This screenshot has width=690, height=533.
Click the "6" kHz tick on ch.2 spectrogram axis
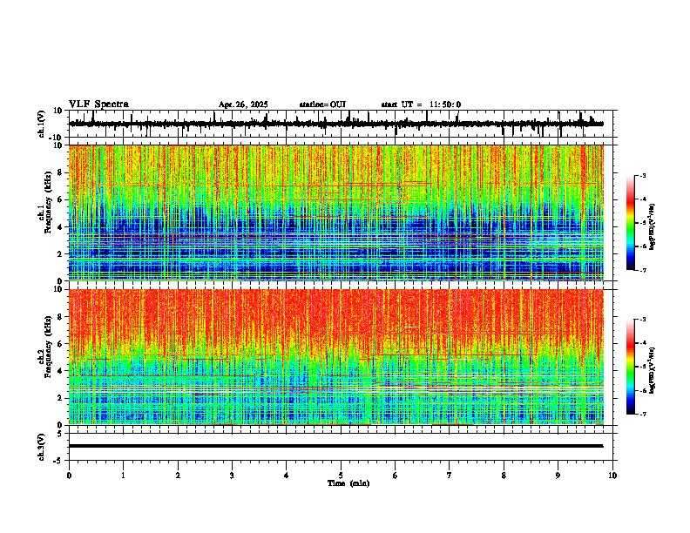click(x=60, y=344)
